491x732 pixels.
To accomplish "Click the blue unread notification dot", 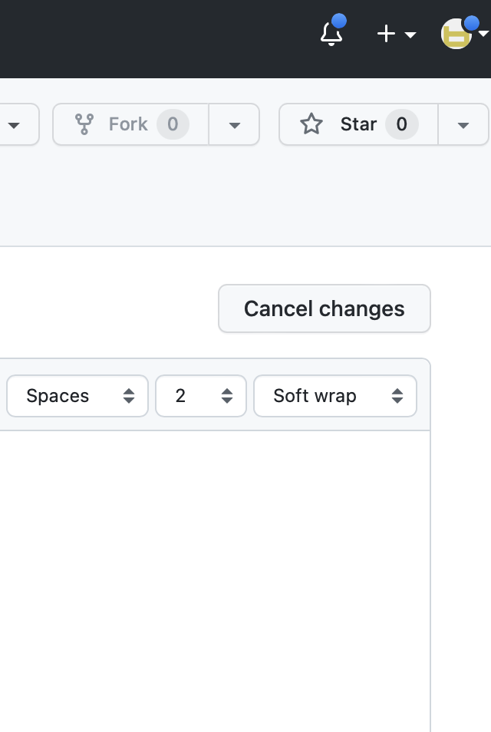I will click(x=338, y=21).
